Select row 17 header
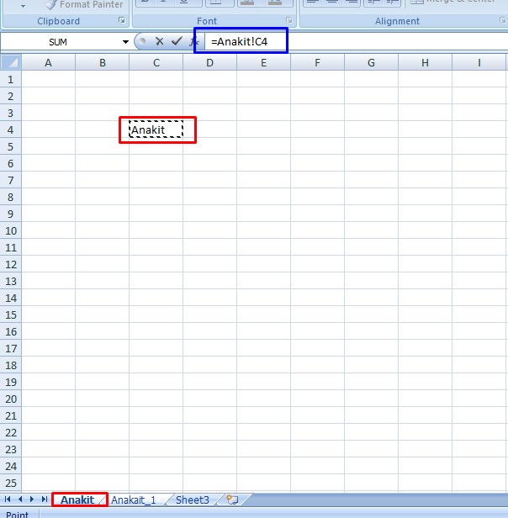Screen dimensions: 508x518 [x=11, y=348]
